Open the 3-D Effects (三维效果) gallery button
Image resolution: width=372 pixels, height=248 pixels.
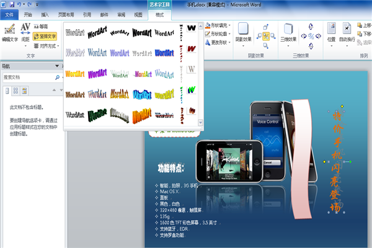tap(288, 33)
